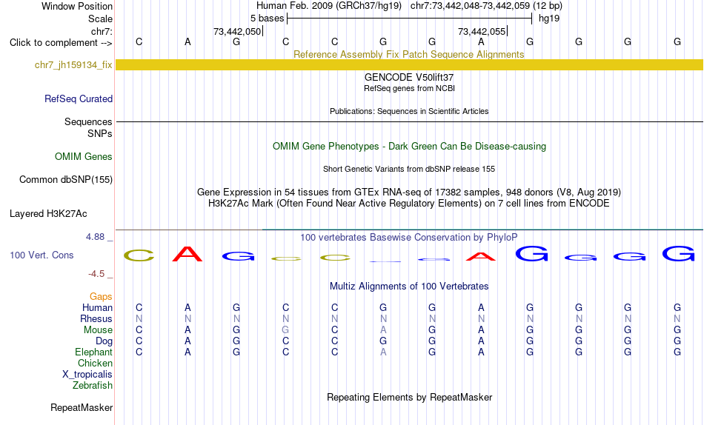
Task: Select the Chicken species label
Action: tap(95, 363)
